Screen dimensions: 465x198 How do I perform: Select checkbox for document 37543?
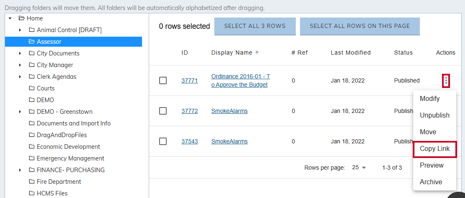(x=163, y=141)
